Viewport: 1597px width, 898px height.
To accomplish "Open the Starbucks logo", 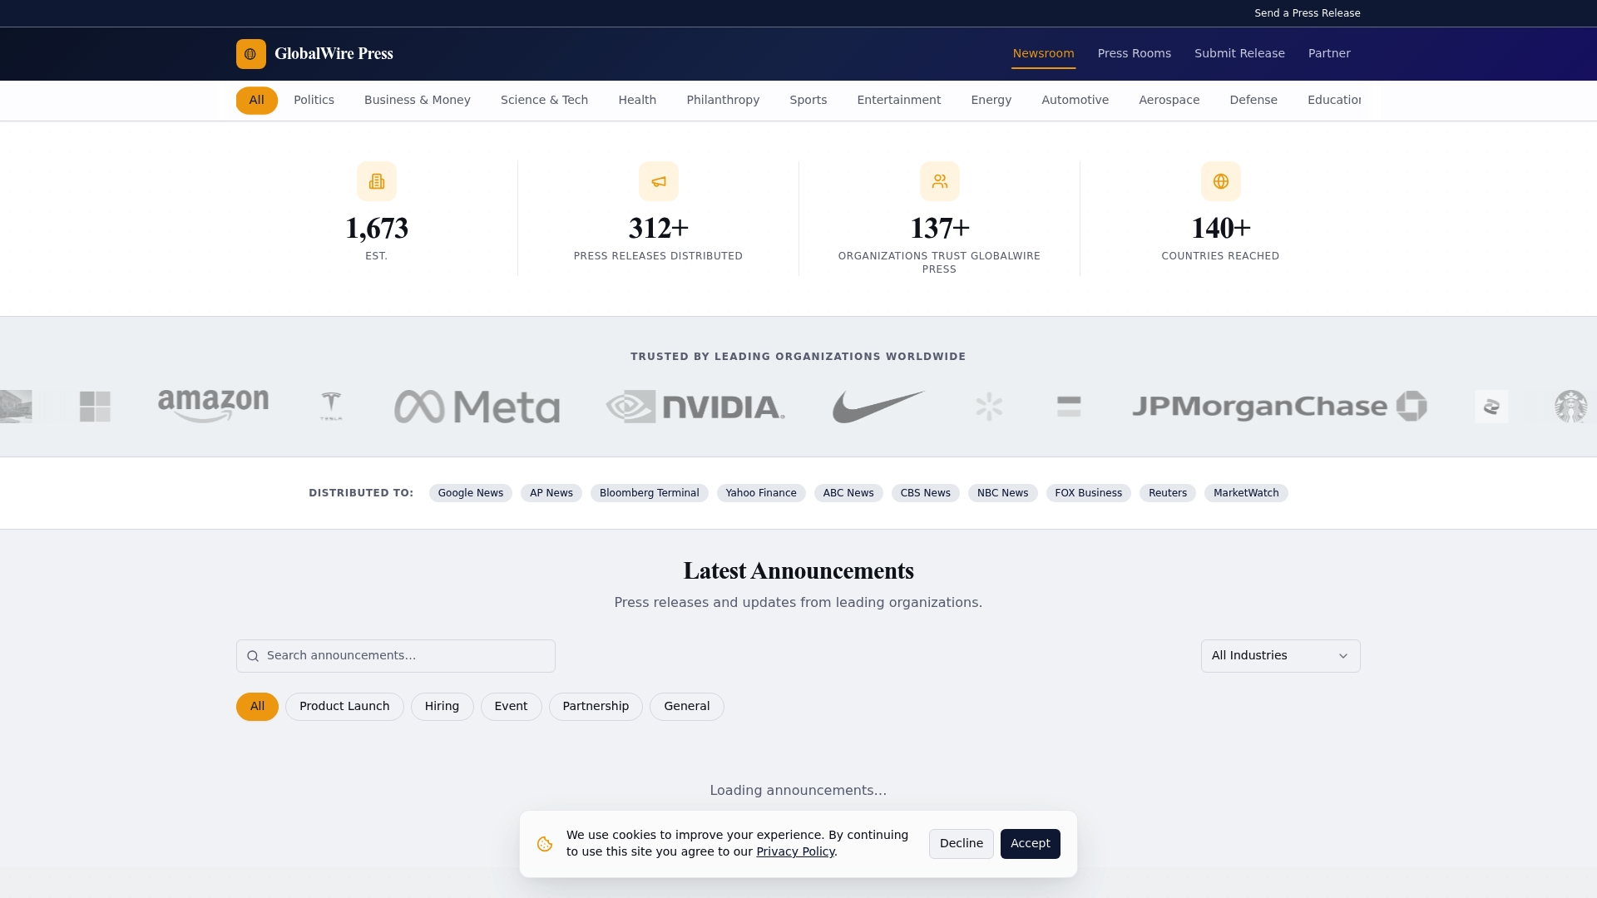I will point(1570,407).
